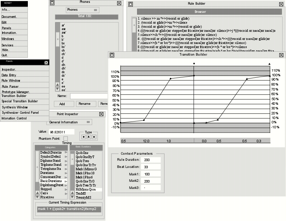Expand the Tetraphone Sta category
286x221 pixels.
coord(66,169)
